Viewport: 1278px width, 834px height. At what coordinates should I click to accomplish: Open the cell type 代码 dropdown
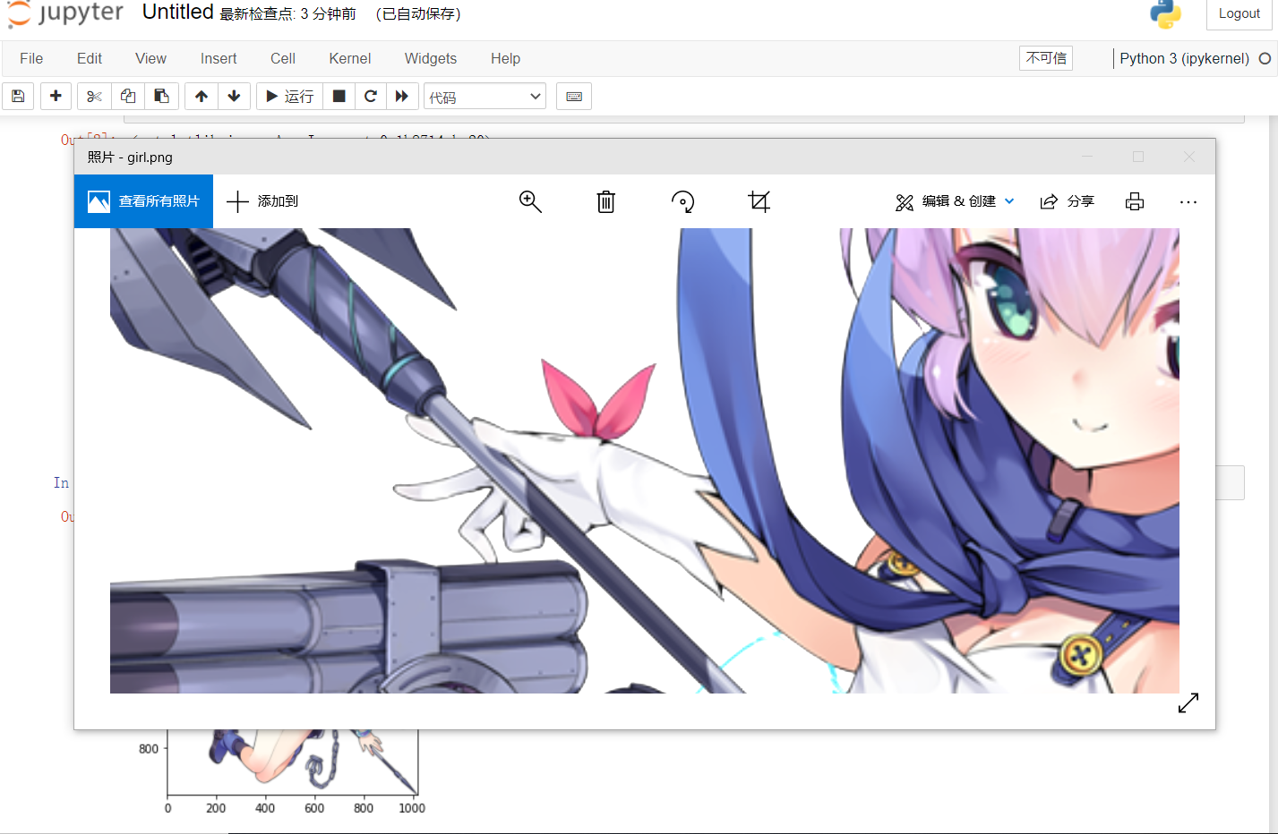coord(485,97)
